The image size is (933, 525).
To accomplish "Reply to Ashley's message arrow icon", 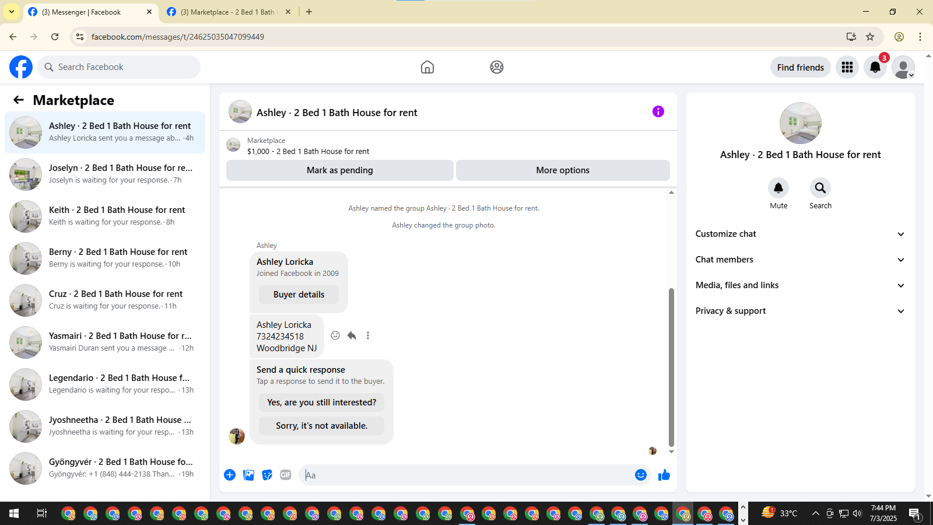I will [352, 335].
